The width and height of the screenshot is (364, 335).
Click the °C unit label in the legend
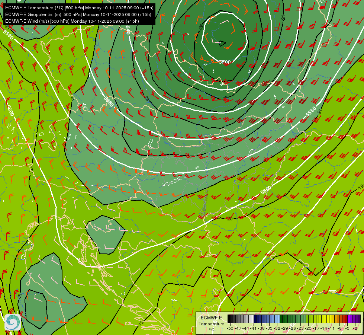pos(212,330)
